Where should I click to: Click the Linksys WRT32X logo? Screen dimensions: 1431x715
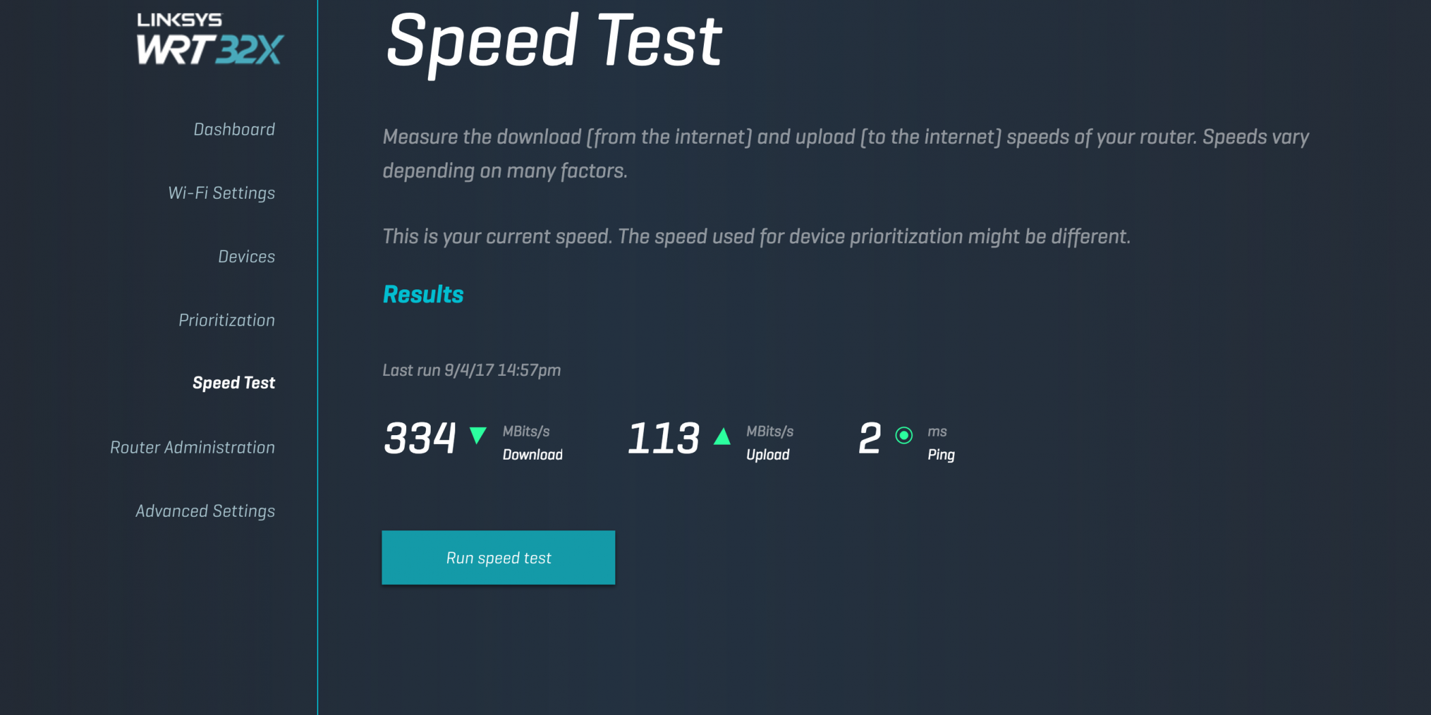click(209, 39)
